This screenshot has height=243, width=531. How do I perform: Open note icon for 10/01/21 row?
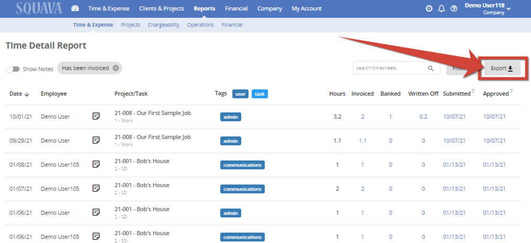coord(96,117)
